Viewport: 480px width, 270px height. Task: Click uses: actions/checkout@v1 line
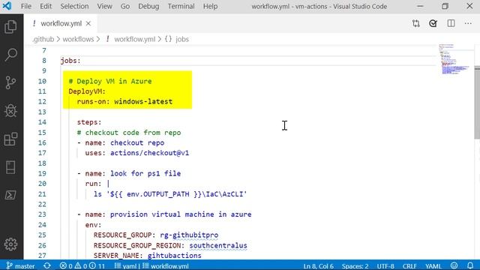point(136,153)
